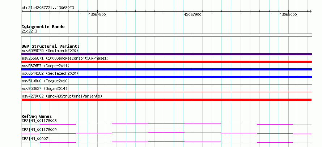Click the blue nsv587657 variant bar
Viewport: 322px width, 147px height.
pyautogui.click(x=166, y=69)
